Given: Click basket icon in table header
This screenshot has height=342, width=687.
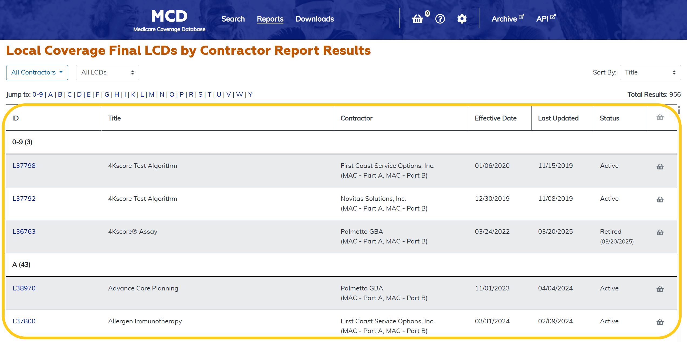Looking at the screenshot, I should pos(660,117).
